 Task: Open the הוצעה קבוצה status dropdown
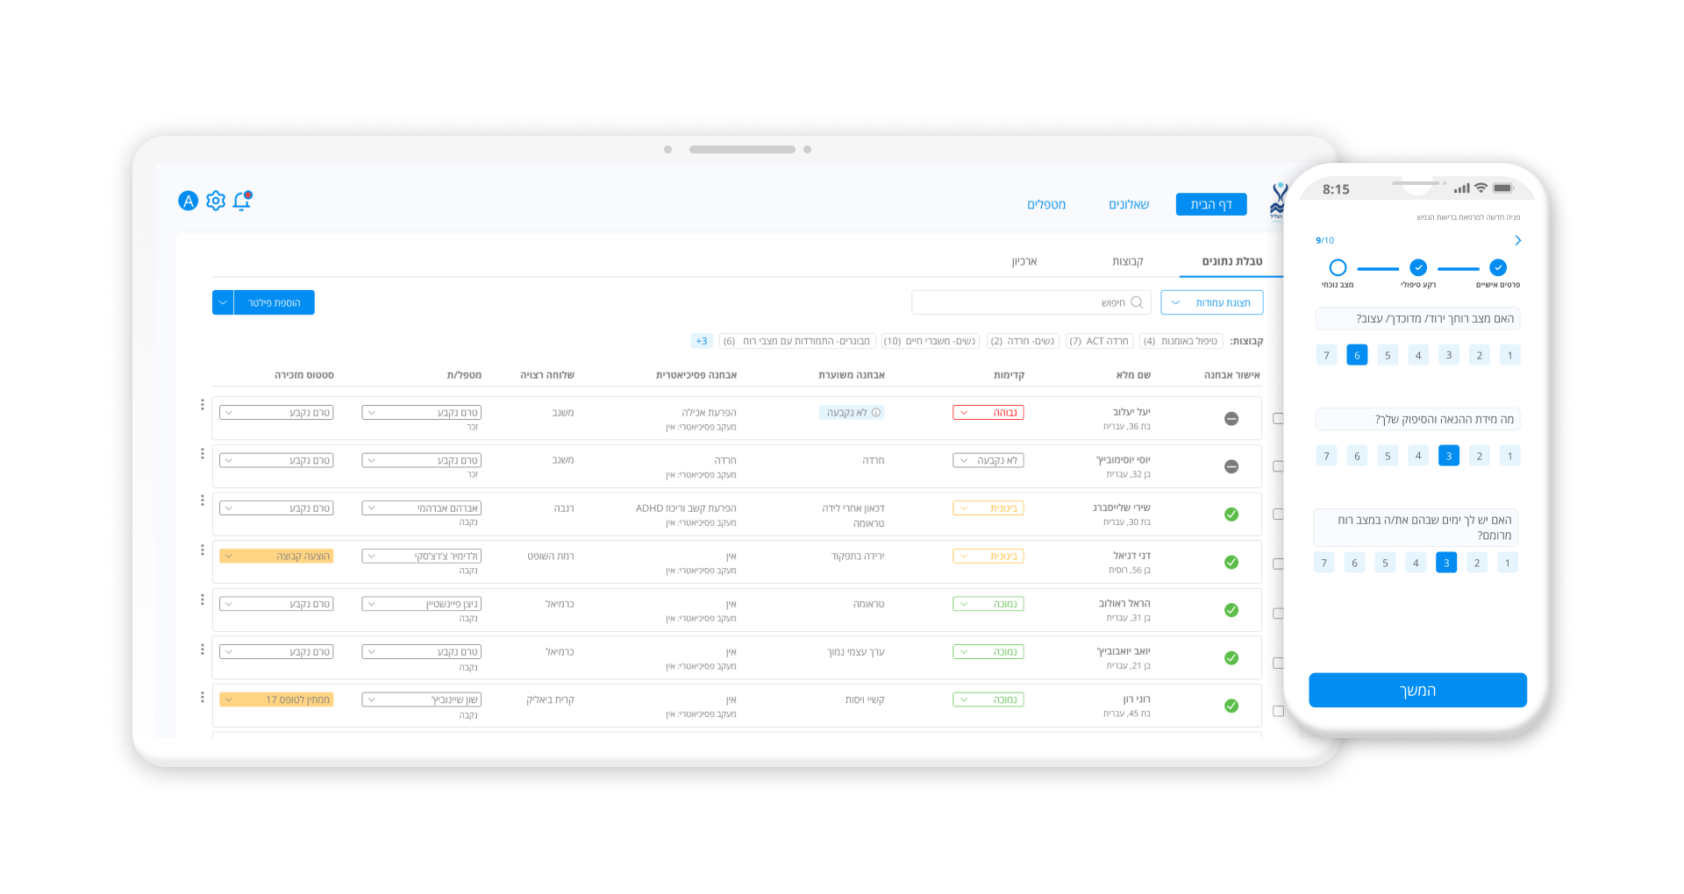[276, 556]
